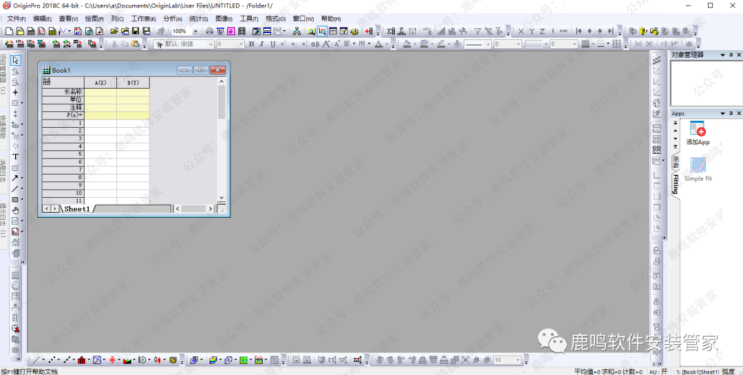Select the Pan hand tool
Screen dimensions: 743x375
15,210
